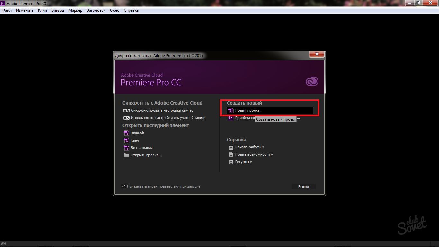This screenshot has width=439, height=247.
Task: Open Начало работы help link
Action: (x=250, y=147)
